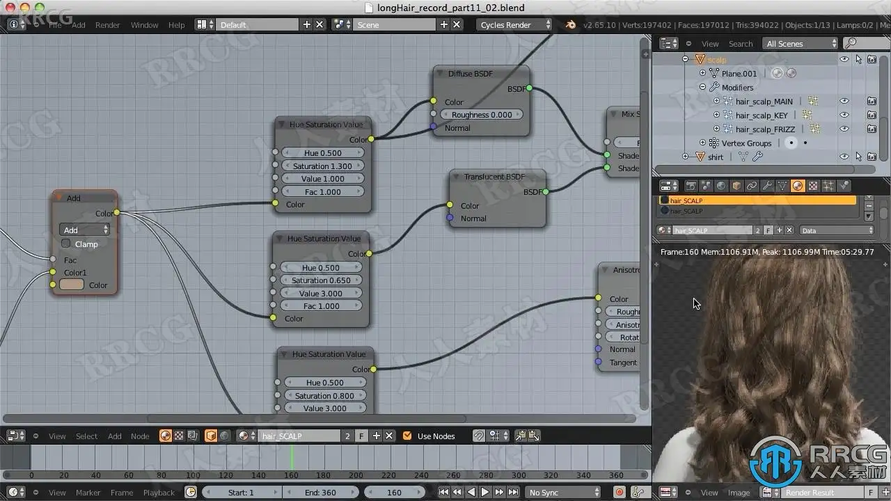Select the second hair_SCALP material slot
Screen dimensions: 891x501
757,211
